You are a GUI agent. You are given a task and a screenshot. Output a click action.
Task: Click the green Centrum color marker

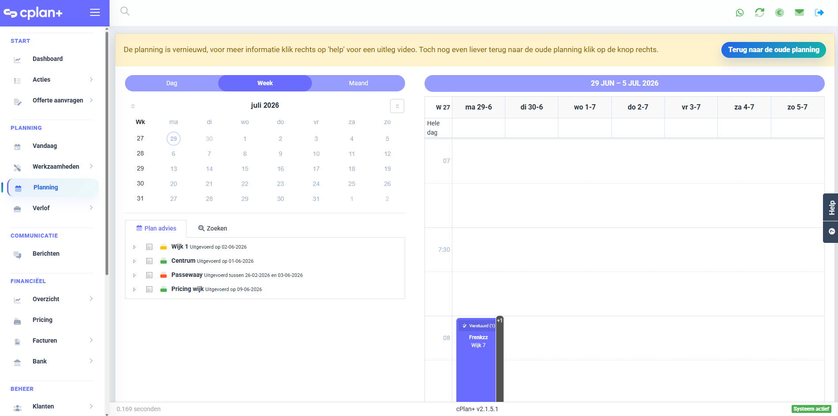click(x=163, y=261)
